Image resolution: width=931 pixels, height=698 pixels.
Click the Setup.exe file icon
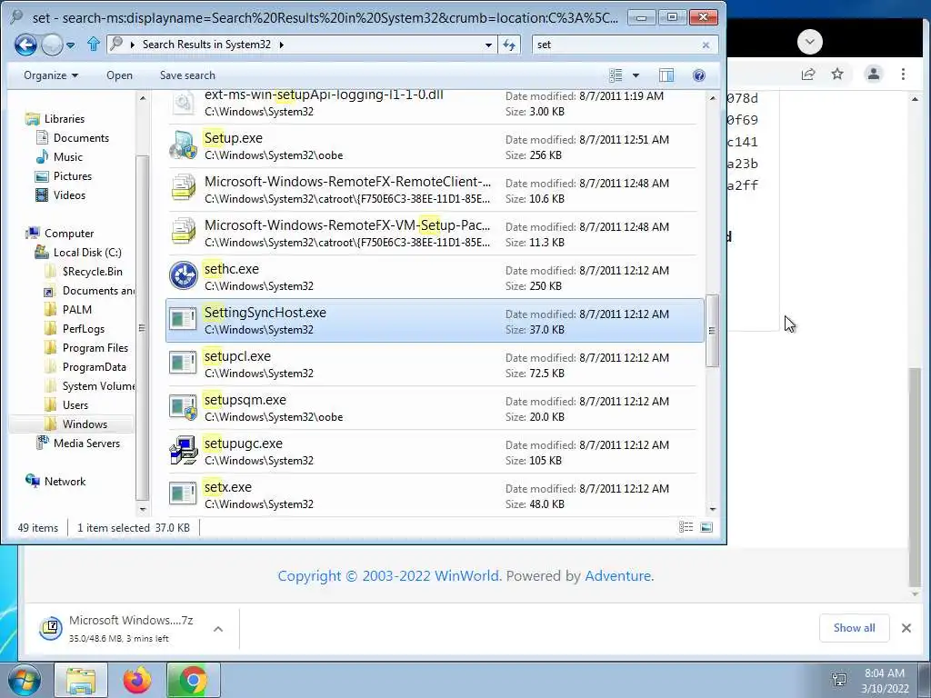(183, 146)
